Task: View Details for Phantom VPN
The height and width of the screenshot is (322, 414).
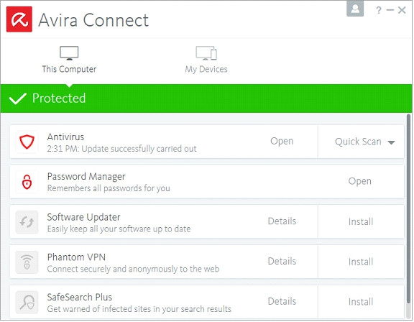Action: click(282, 262)
